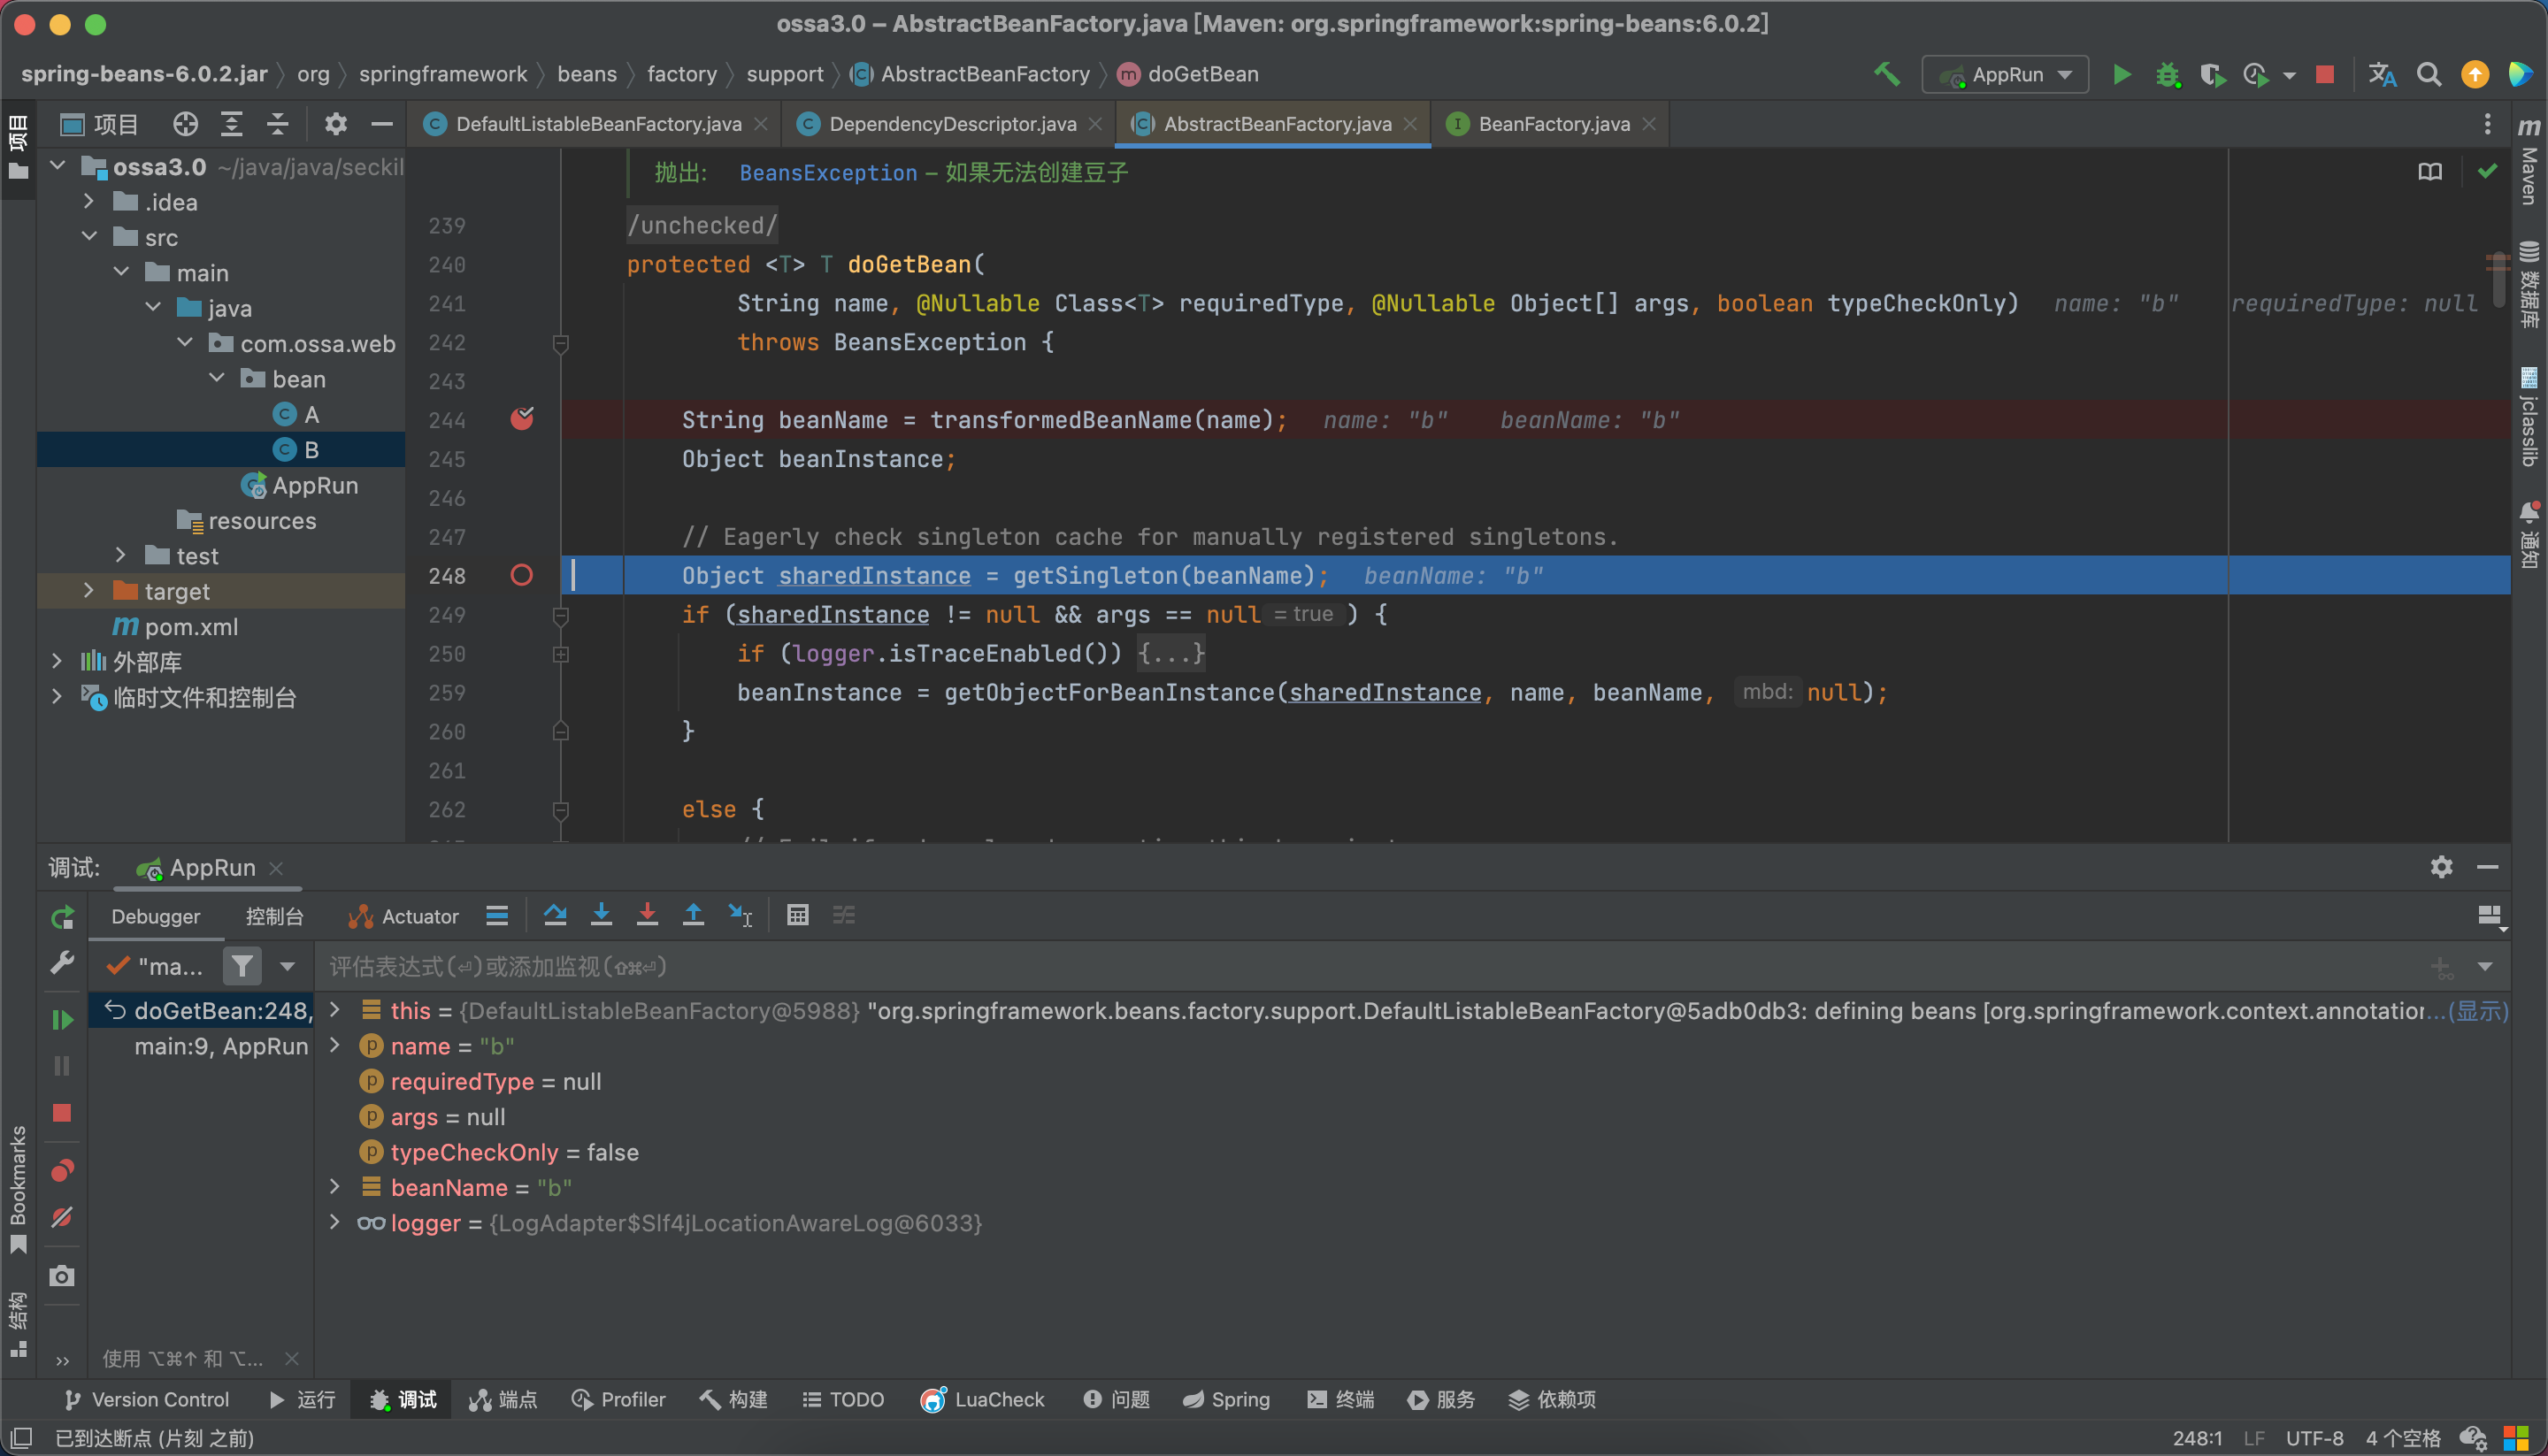Rerun AppRun debug session icon

(x=62, y=917)
